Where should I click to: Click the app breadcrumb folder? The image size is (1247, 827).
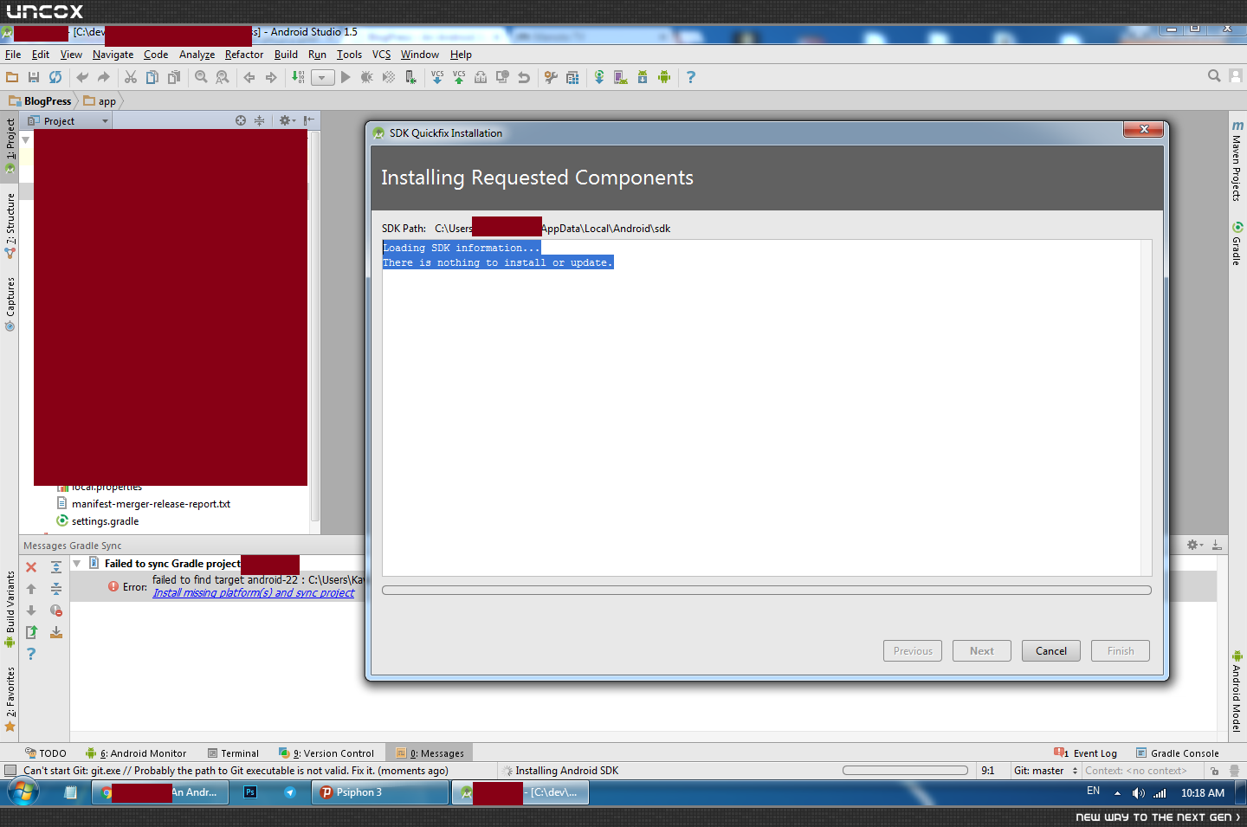coord(100,101)
